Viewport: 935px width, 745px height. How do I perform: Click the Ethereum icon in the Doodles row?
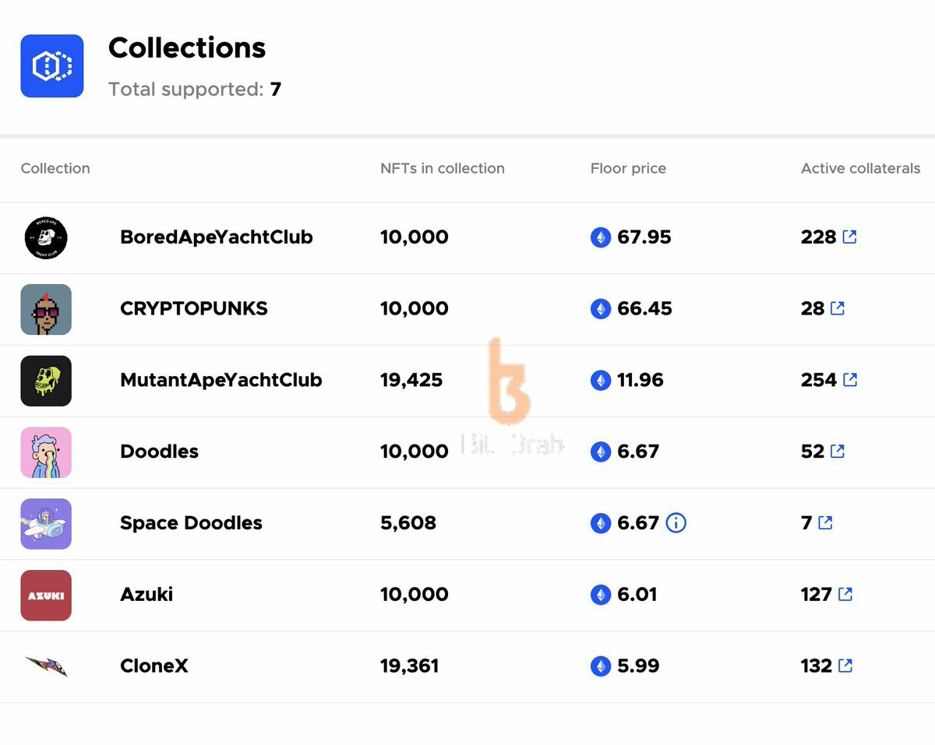tap(601, 452)
